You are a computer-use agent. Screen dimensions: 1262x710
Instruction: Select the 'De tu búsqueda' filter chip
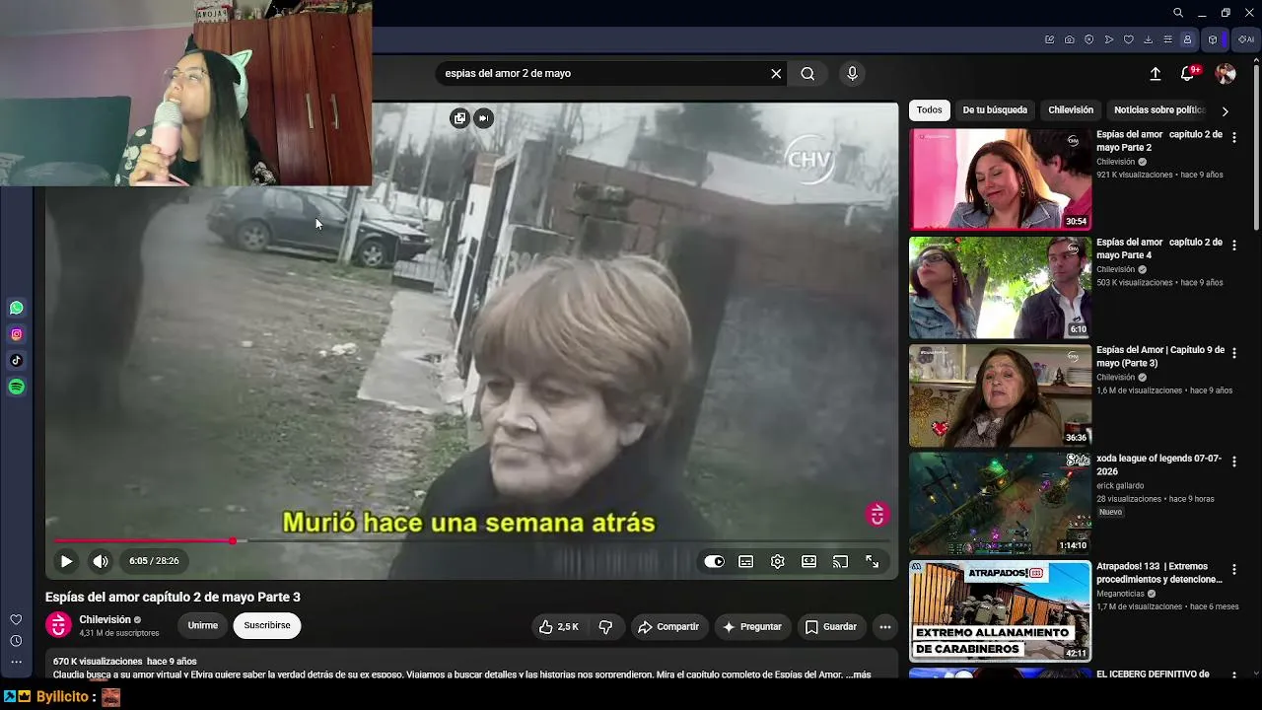coord(995,110)
